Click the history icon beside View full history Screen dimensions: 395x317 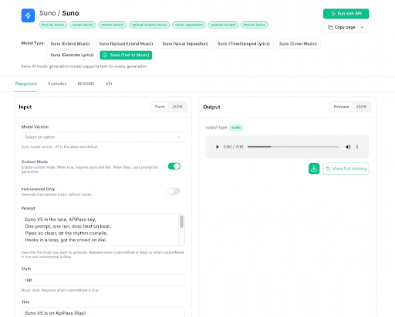(328, 169)
